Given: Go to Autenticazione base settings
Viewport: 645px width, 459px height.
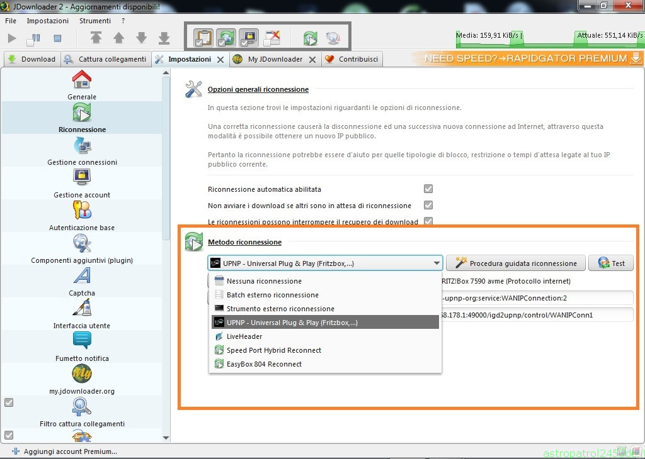Looking at the screenshot, I should click(x=82, y=216).
